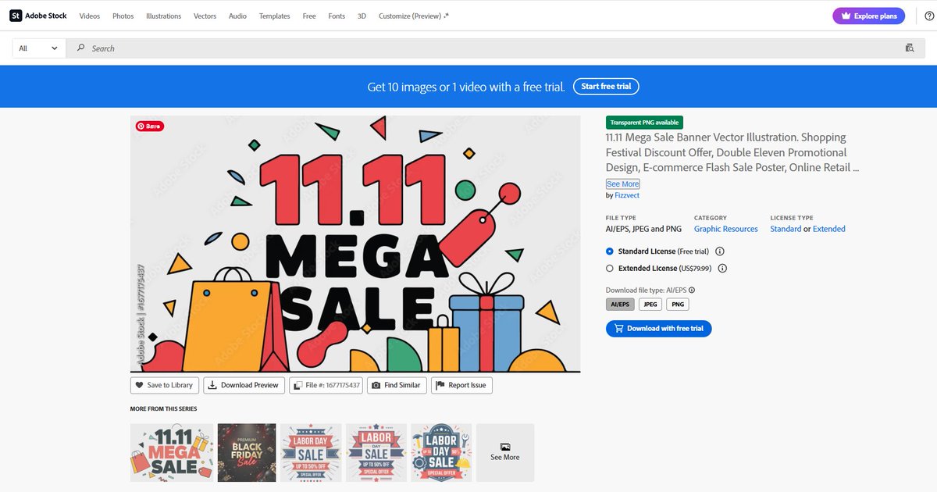Copy File # 1677175437 button
937x492 pixels.
click(326, 385)
